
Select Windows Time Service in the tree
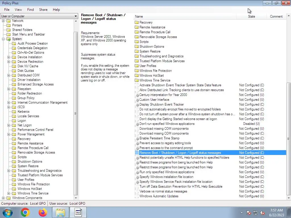point(33,193)
